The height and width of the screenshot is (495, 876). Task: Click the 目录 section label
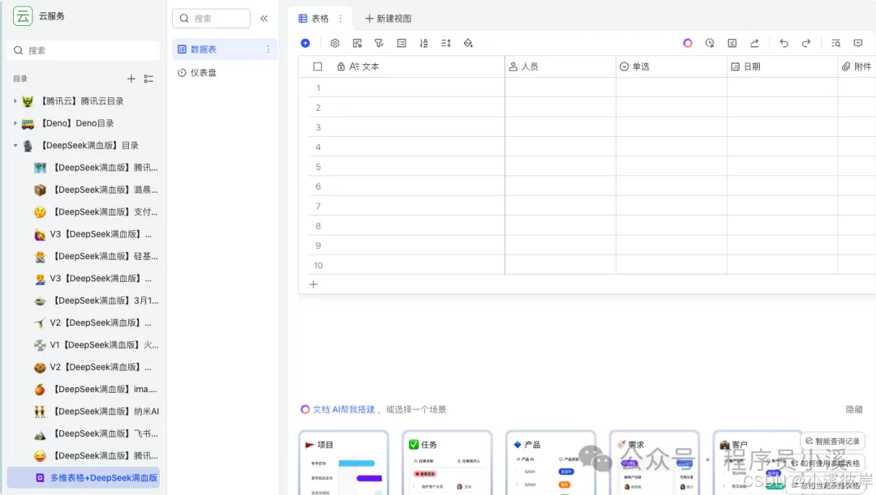point(20,79)
